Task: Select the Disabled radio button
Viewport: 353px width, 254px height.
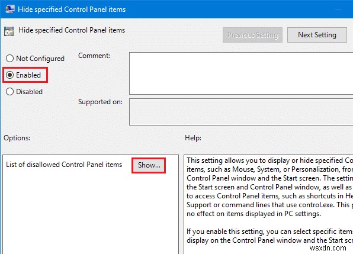Action: pos(9,92)
